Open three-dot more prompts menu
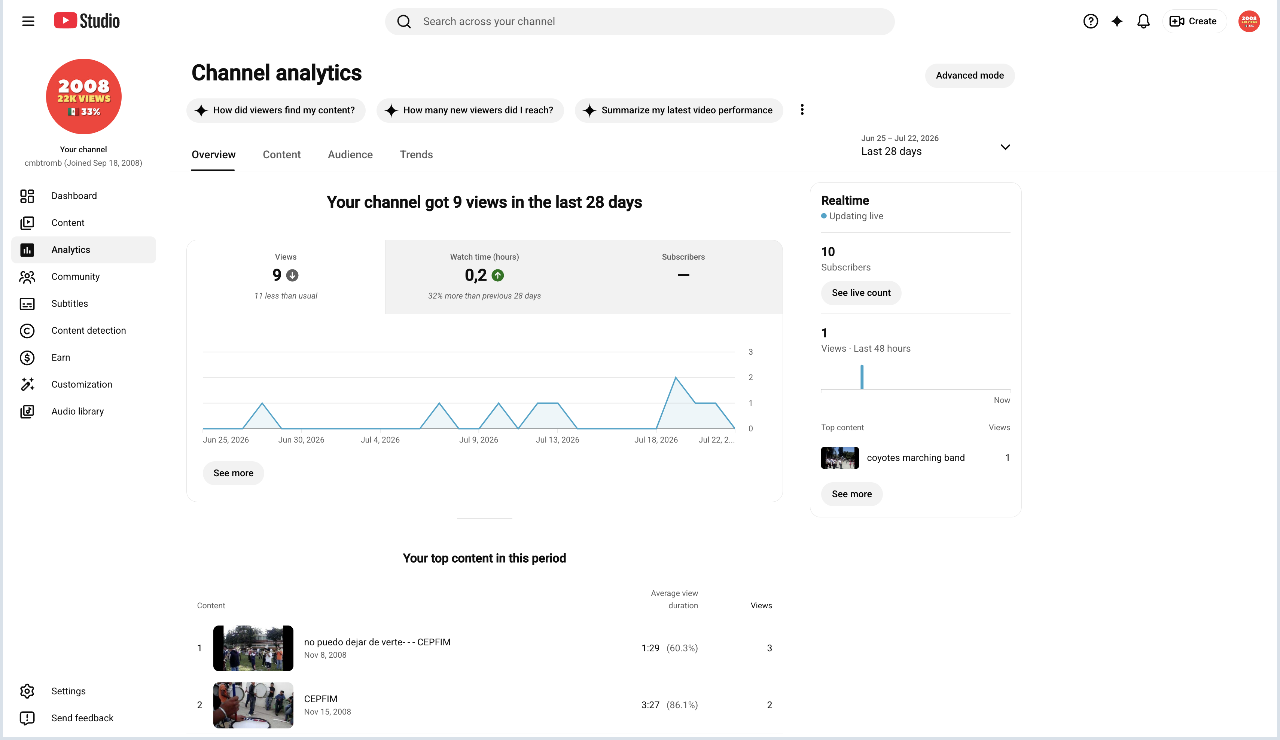The image size is (1280, 740). pos(802,110)
